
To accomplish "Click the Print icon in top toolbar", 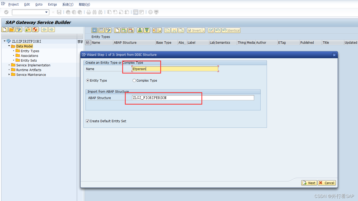I will [x=89, y=12].
